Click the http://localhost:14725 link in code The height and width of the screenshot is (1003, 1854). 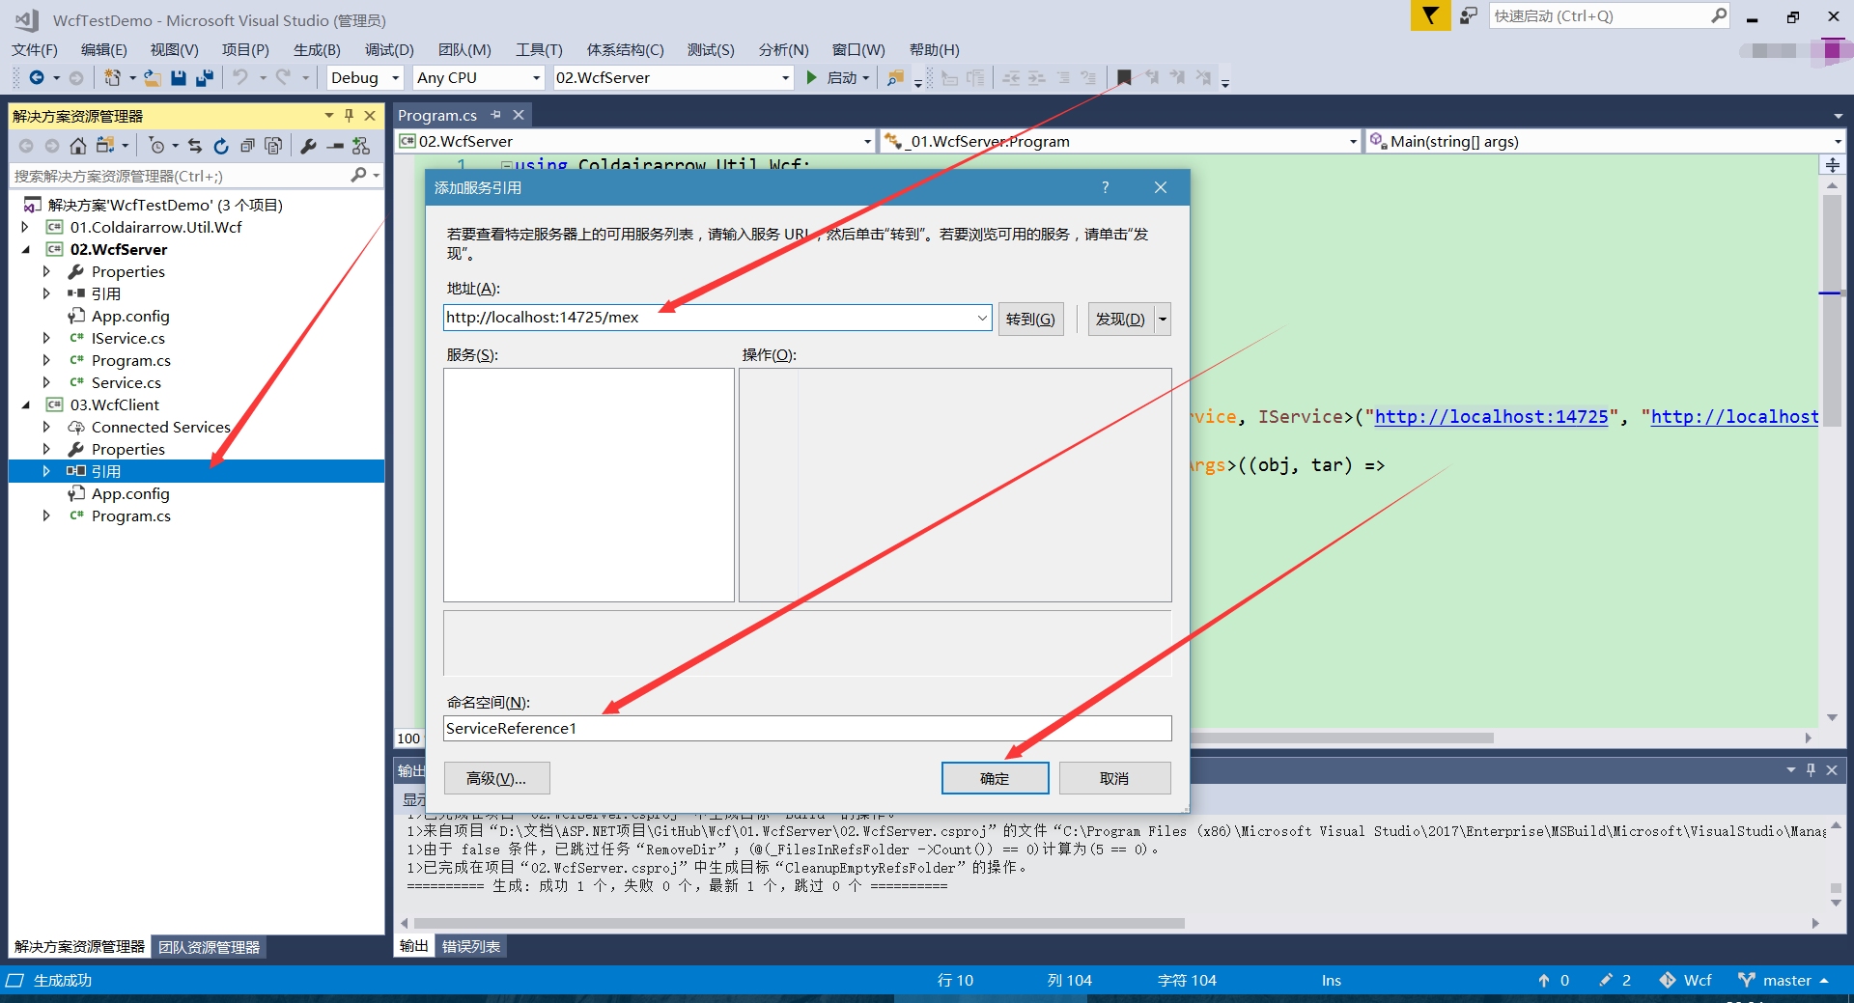click(x=1491, y=416)
